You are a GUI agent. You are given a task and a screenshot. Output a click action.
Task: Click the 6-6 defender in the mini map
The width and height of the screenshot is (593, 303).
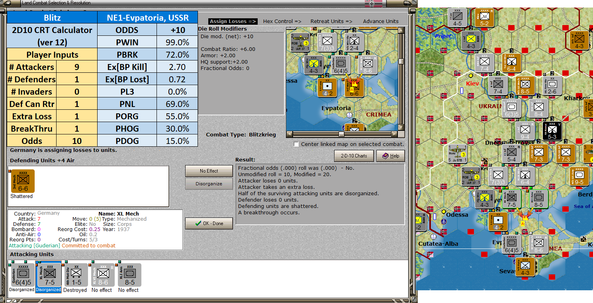[354, 87]
